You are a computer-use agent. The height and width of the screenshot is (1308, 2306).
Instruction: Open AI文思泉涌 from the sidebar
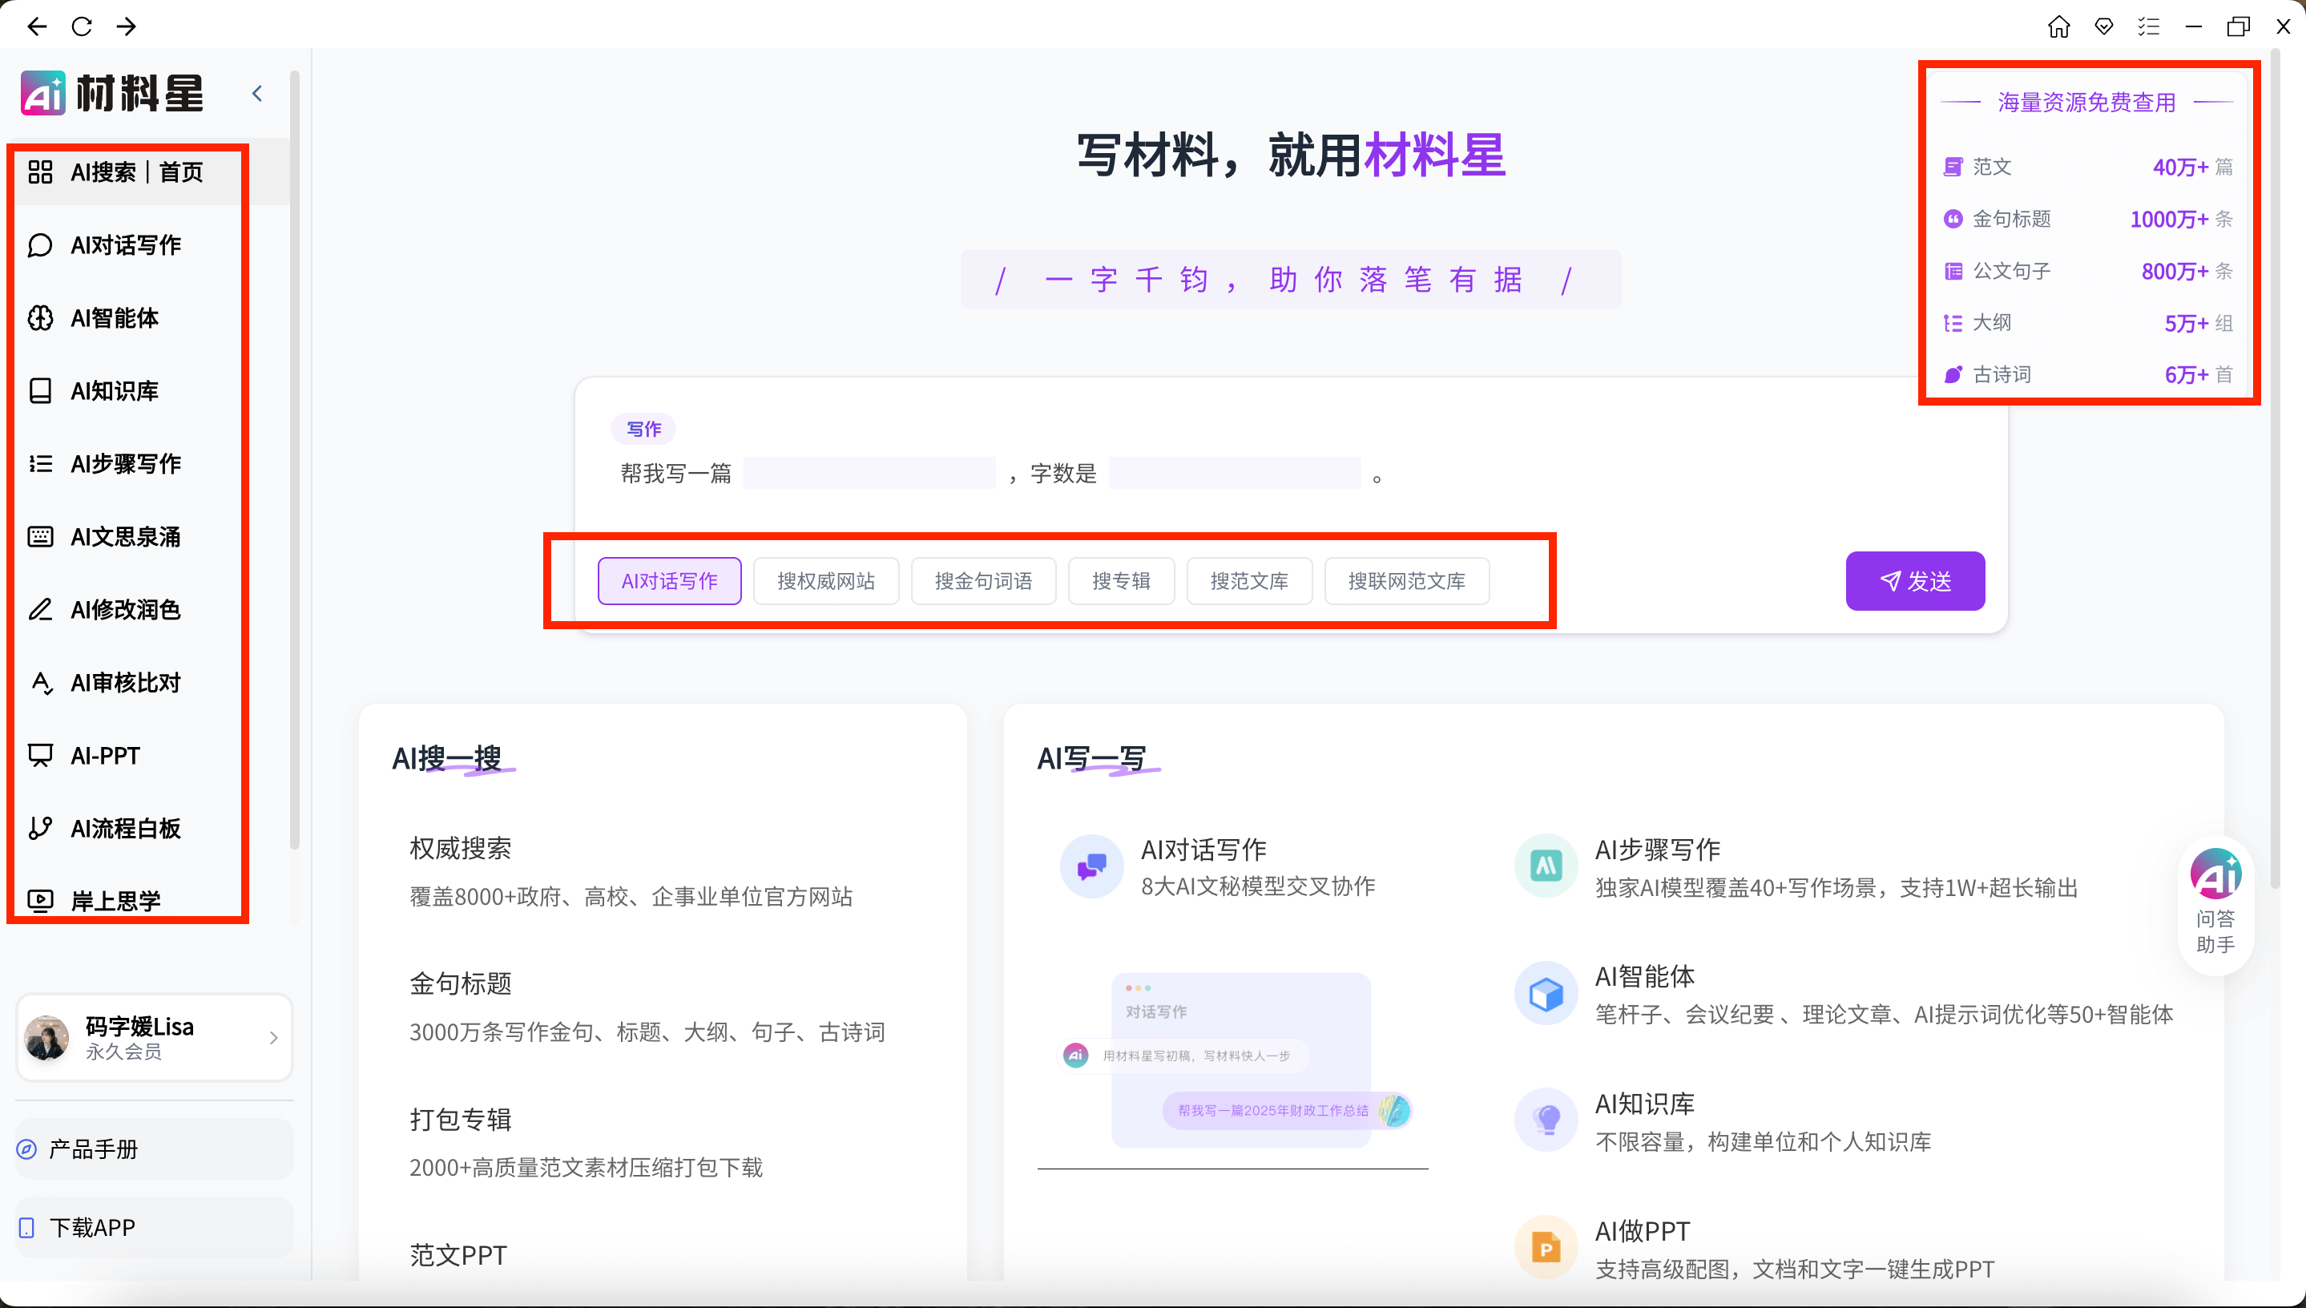[x=125, y=536]
